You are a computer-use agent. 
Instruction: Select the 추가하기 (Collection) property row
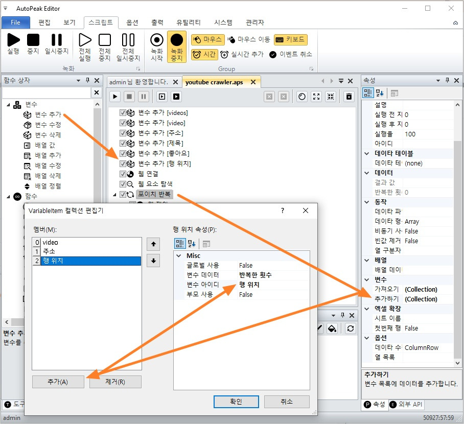coord(412,299)
